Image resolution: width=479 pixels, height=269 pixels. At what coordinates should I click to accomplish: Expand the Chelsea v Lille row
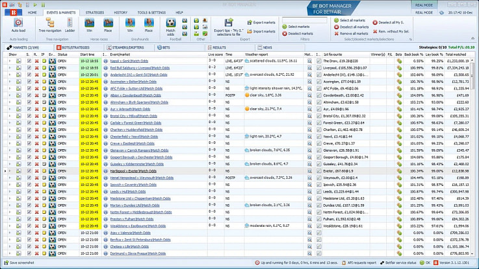click(x=10, y=246)
